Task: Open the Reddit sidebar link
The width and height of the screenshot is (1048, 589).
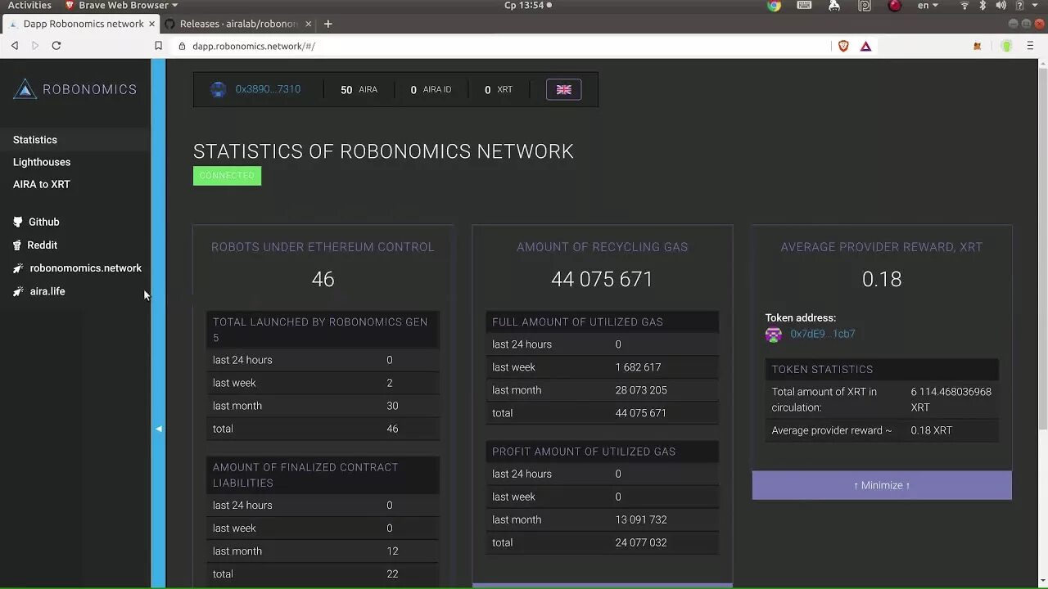Action: coord(42,245)
